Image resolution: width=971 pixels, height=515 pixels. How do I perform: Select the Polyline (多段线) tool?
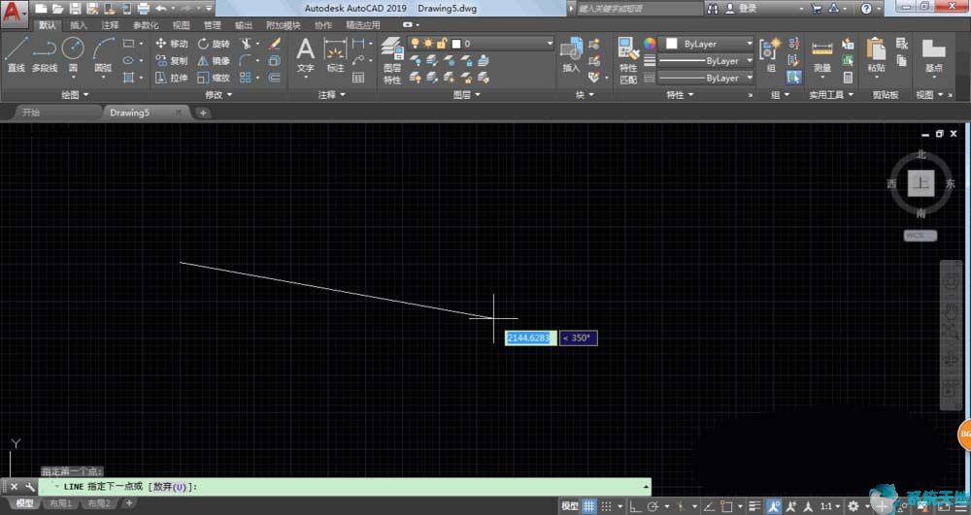44,54
